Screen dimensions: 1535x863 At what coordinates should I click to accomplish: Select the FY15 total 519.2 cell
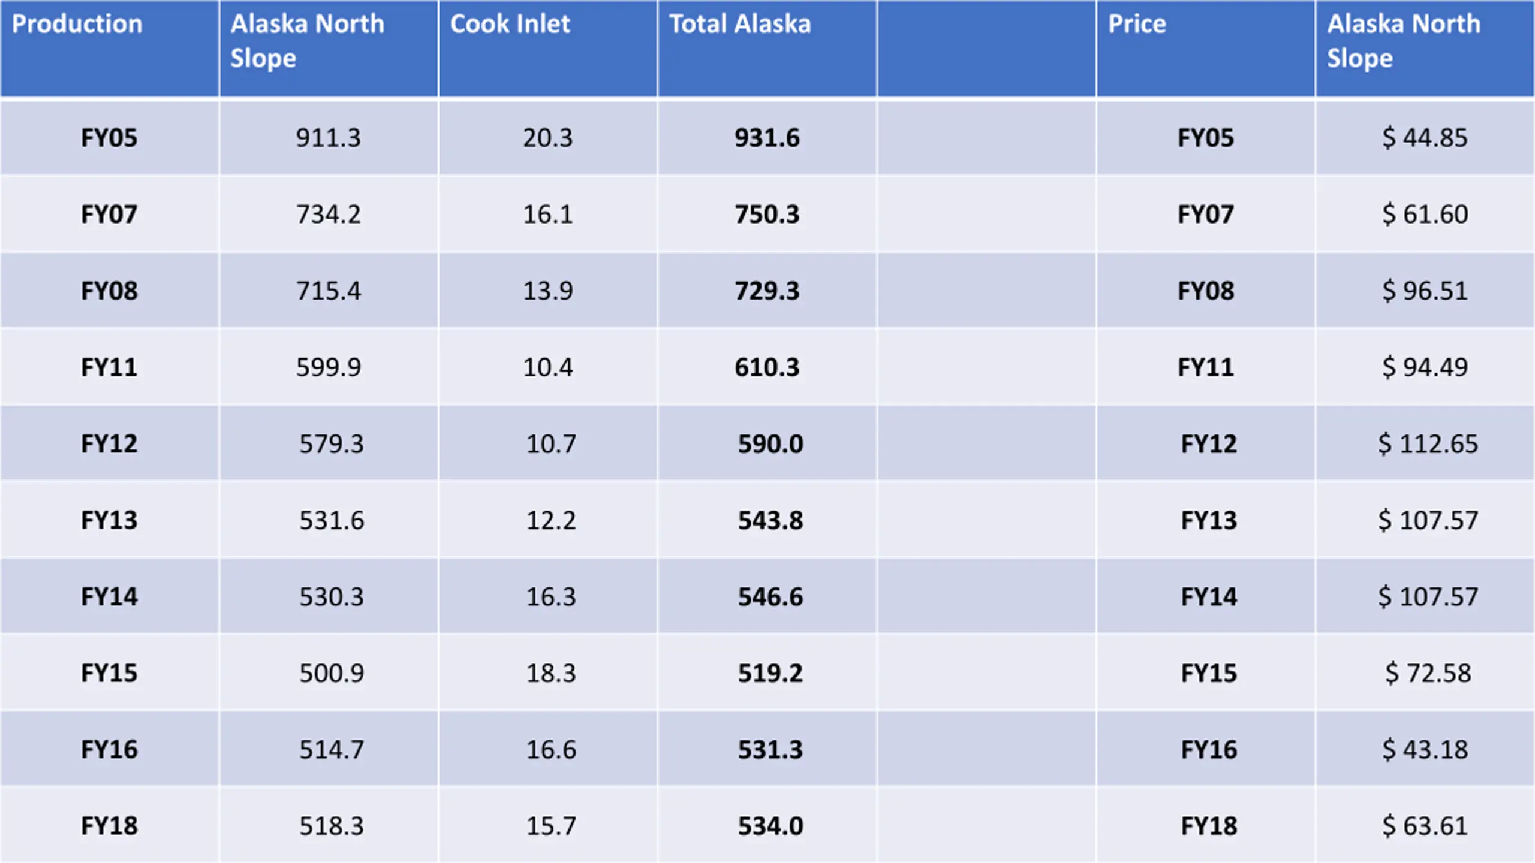pyautogui.click(x=767, y=673)
